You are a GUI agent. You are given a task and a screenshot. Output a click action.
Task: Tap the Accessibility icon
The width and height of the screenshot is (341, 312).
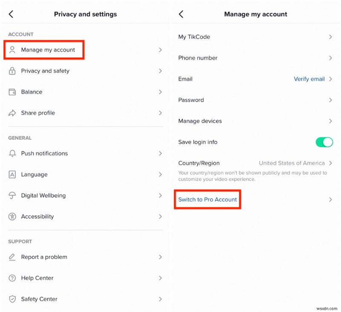pyautogui.click(x=12, y=217)
